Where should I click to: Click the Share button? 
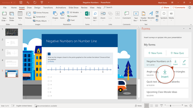[x=165, y=8]
